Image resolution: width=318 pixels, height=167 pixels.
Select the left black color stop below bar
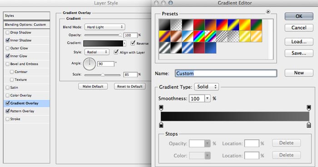(161, 125)
